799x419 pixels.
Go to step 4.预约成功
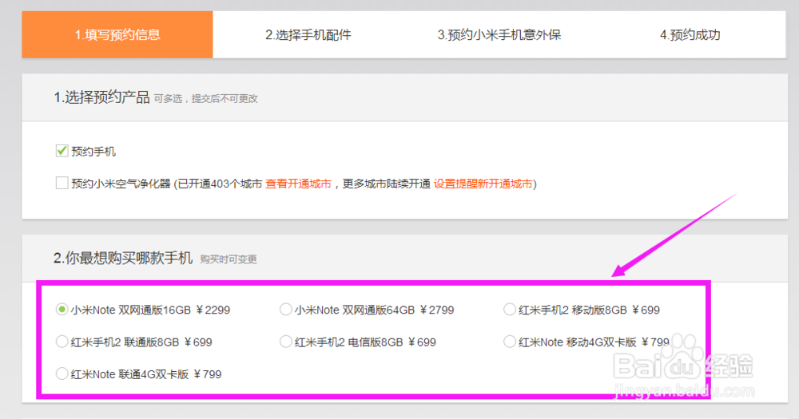click(690, 34)
